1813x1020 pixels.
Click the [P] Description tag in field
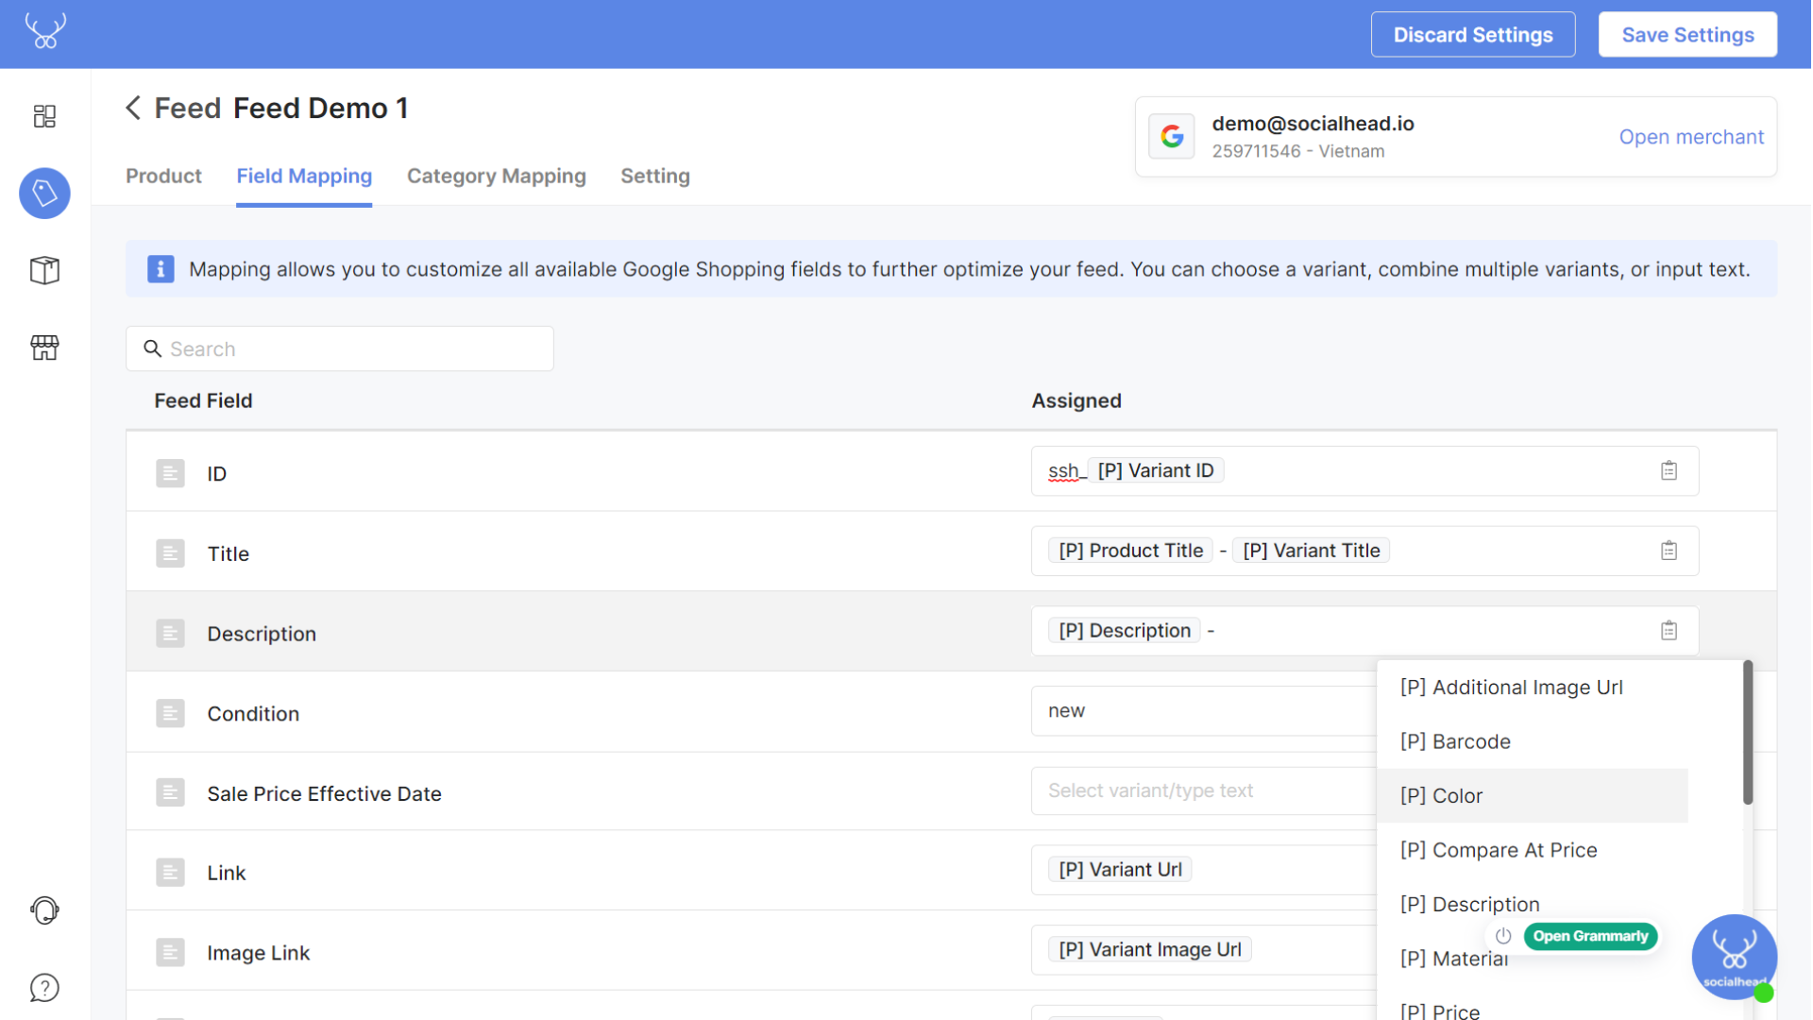click(1124, 630)
